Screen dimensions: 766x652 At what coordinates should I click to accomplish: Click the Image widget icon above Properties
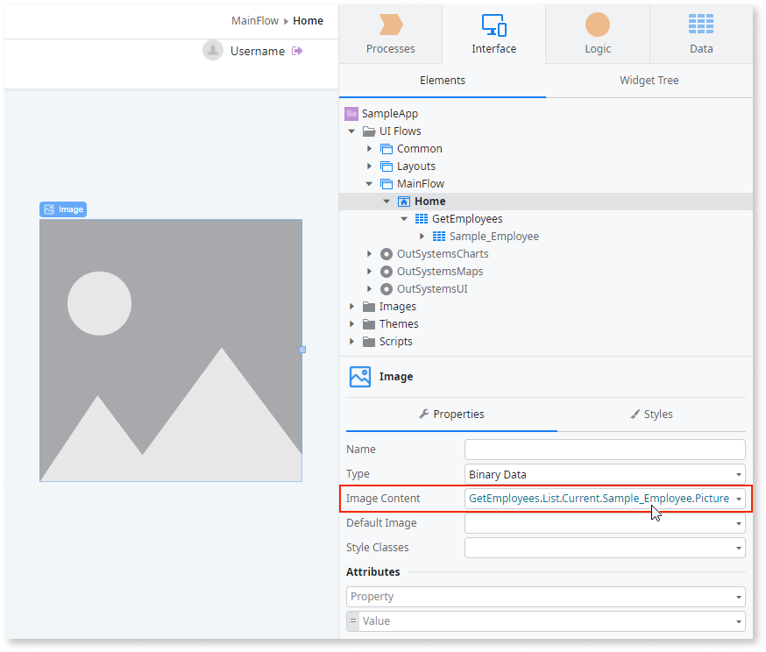359,376
